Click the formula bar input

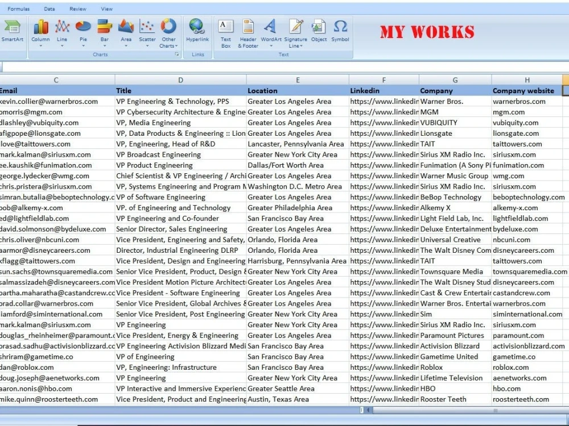pyautogui.click(x=286, y=67)
